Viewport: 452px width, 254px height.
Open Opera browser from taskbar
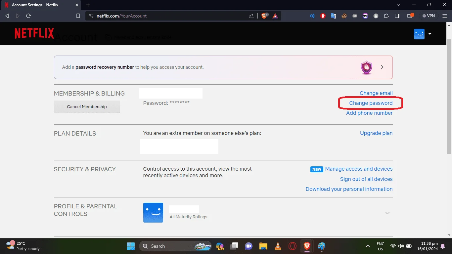292,246
